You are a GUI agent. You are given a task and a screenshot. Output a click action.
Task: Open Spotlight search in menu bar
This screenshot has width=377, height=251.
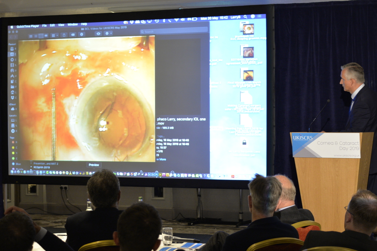[x=245, y=17]
